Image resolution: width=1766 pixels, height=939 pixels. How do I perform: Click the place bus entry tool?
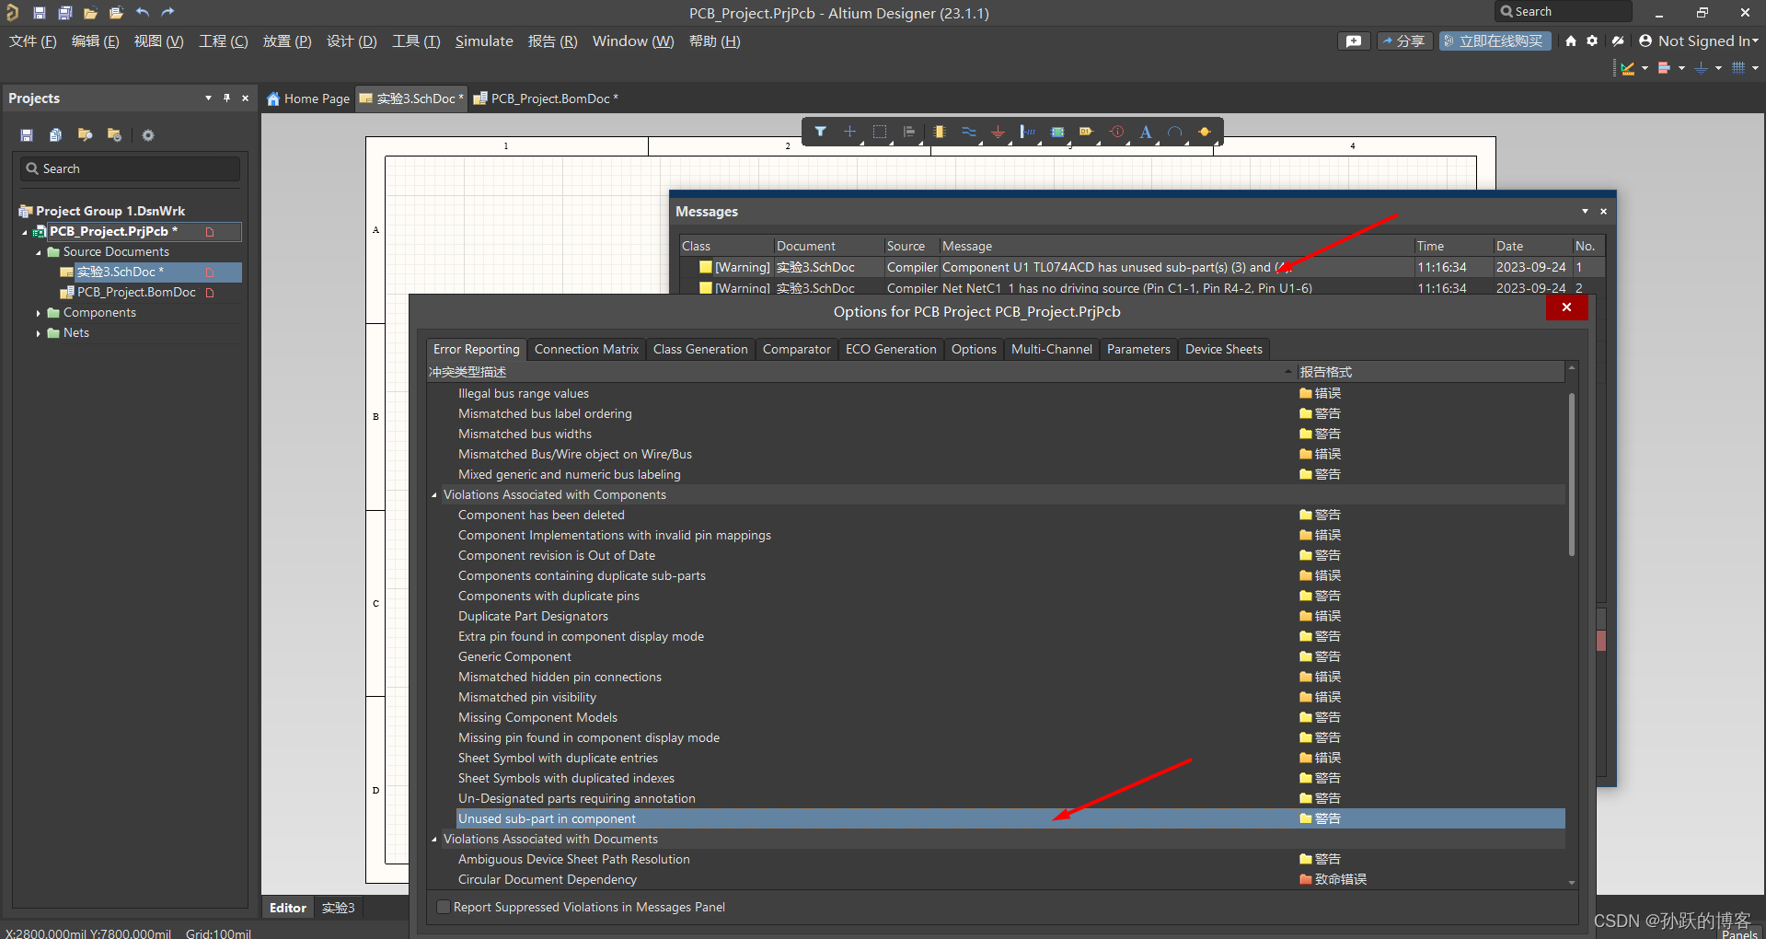click(1027, 132)
